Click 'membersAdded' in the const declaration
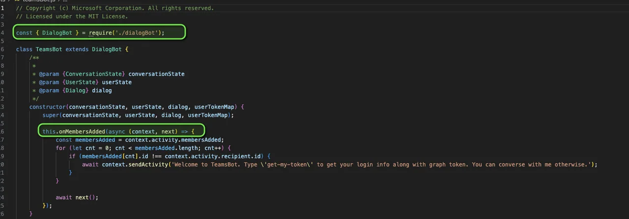 click(x=95, y=139)
